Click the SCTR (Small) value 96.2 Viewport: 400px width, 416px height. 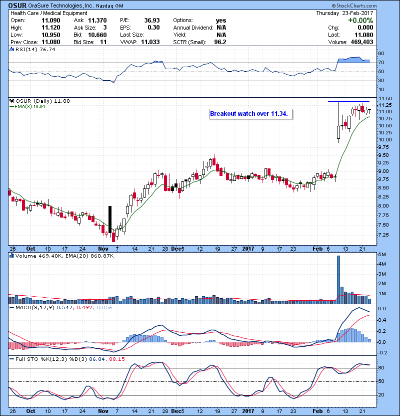pos(220,42)
